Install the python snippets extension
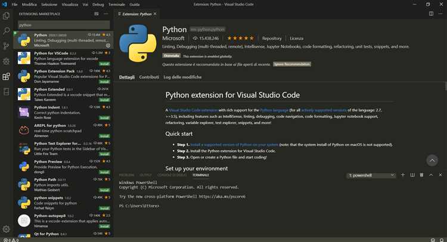This screenshot has height=242, width=447. click(104, 209)
